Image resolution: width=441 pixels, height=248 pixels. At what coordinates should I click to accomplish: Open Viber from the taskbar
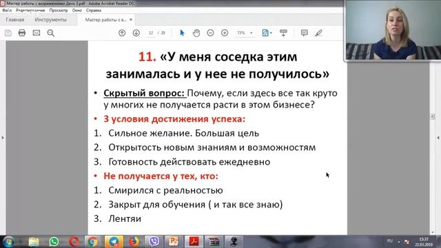154,242
